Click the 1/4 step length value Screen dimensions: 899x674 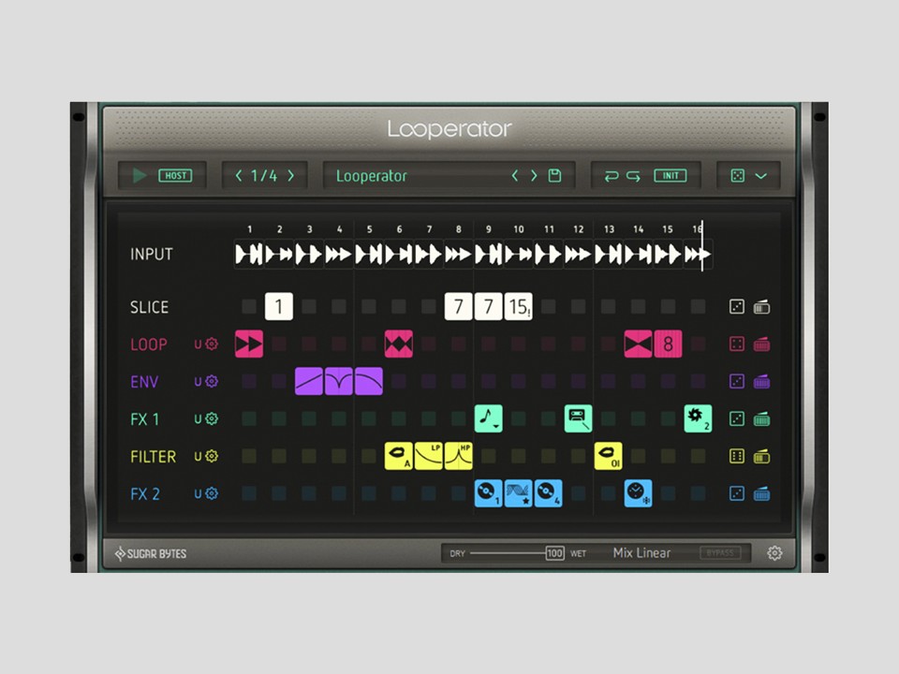click(x=264, y=175)
